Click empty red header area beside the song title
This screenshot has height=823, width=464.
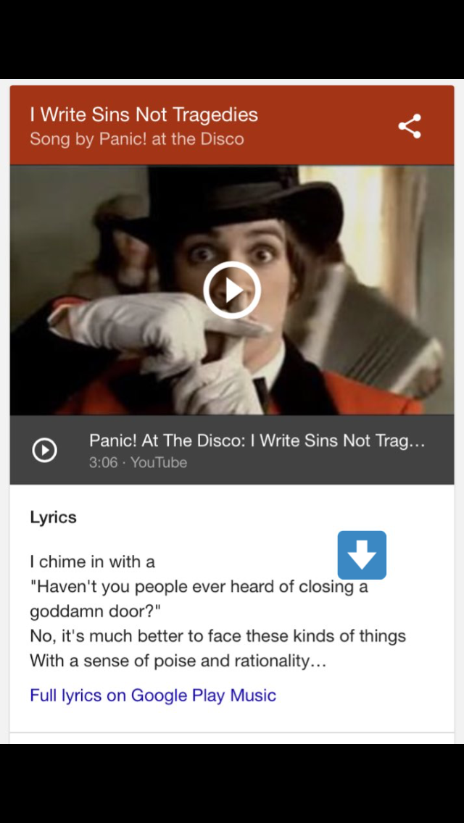326,126
